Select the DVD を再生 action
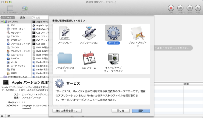203x118 pixels. pos(40,59)
